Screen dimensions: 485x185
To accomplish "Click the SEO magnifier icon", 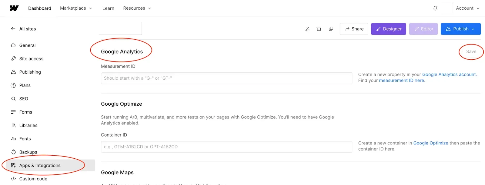I will (13, 99).
